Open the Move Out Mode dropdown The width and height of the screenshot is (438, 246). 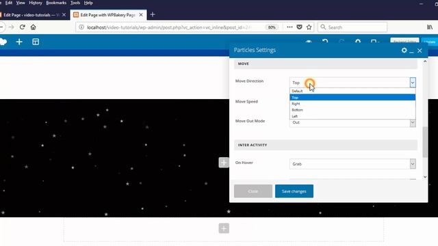[352, 123]
